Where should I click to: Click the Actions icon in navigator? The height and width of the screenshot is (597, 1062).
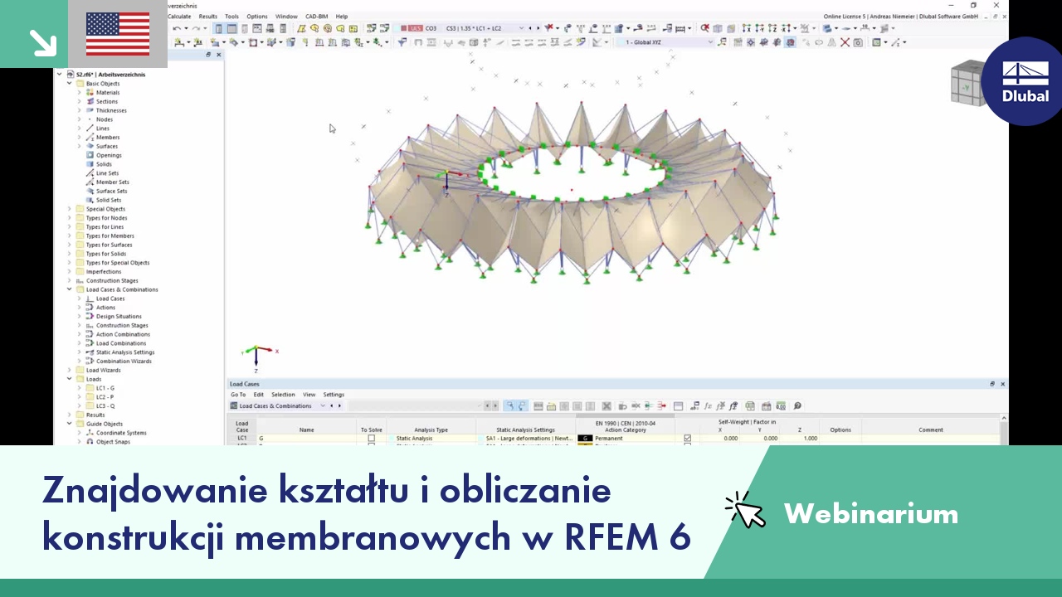(90, 308)
